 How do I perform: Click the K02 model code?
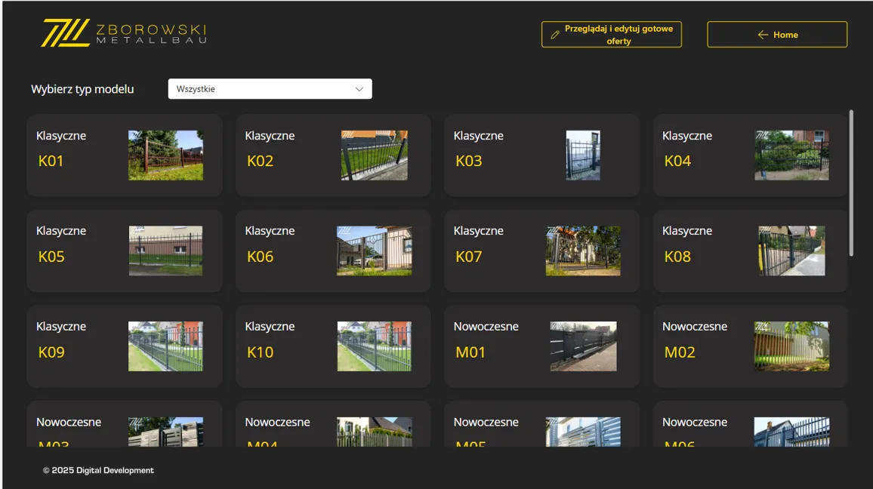[x=260, y=161]
